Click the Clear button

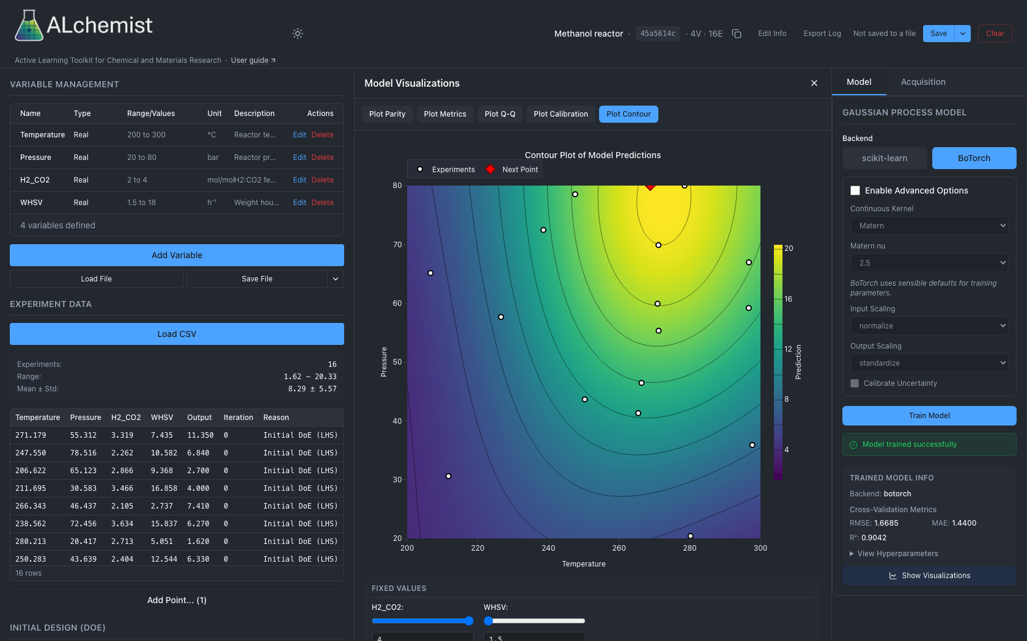point(995,34)
